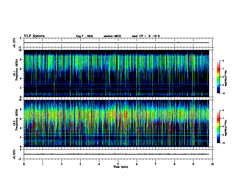Click the "-6" value on the ch.1 colour bar
This screenshot has height=184, width=239.
pyautogui.click(x=223, y=60)
